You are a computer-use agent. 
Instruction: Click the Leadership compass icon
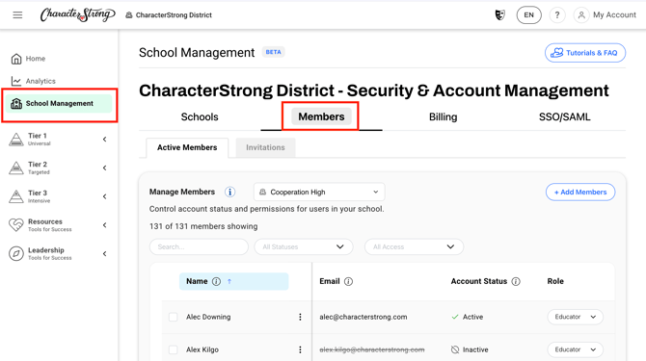(16, 254)
